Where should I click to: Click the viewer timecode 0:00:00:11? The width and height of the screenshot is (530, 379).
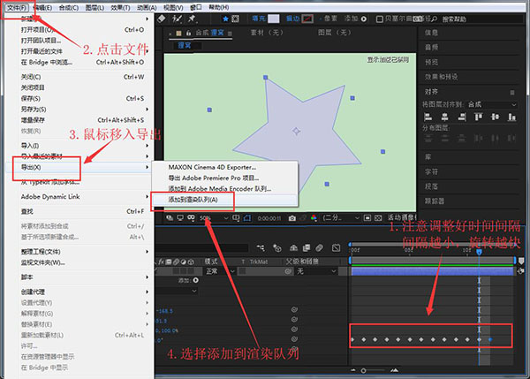pyautogui.click(x=269, y=218)
